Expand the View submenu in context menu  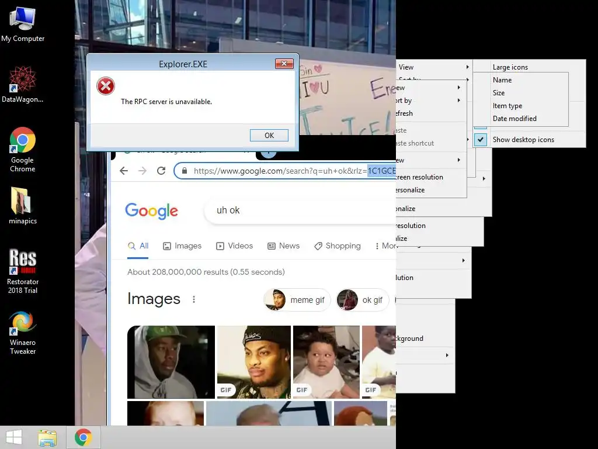(434, 67)
